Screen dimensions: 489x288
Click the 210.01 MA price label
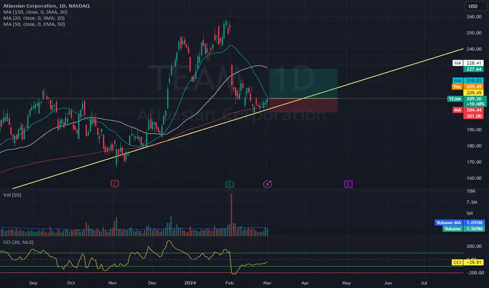468,81
